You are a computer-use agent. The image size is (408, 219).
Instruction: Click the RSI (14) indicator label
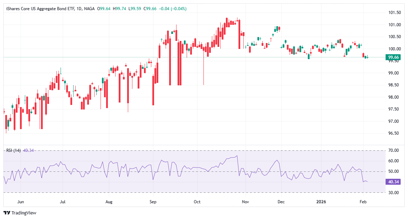coord(14,150)
